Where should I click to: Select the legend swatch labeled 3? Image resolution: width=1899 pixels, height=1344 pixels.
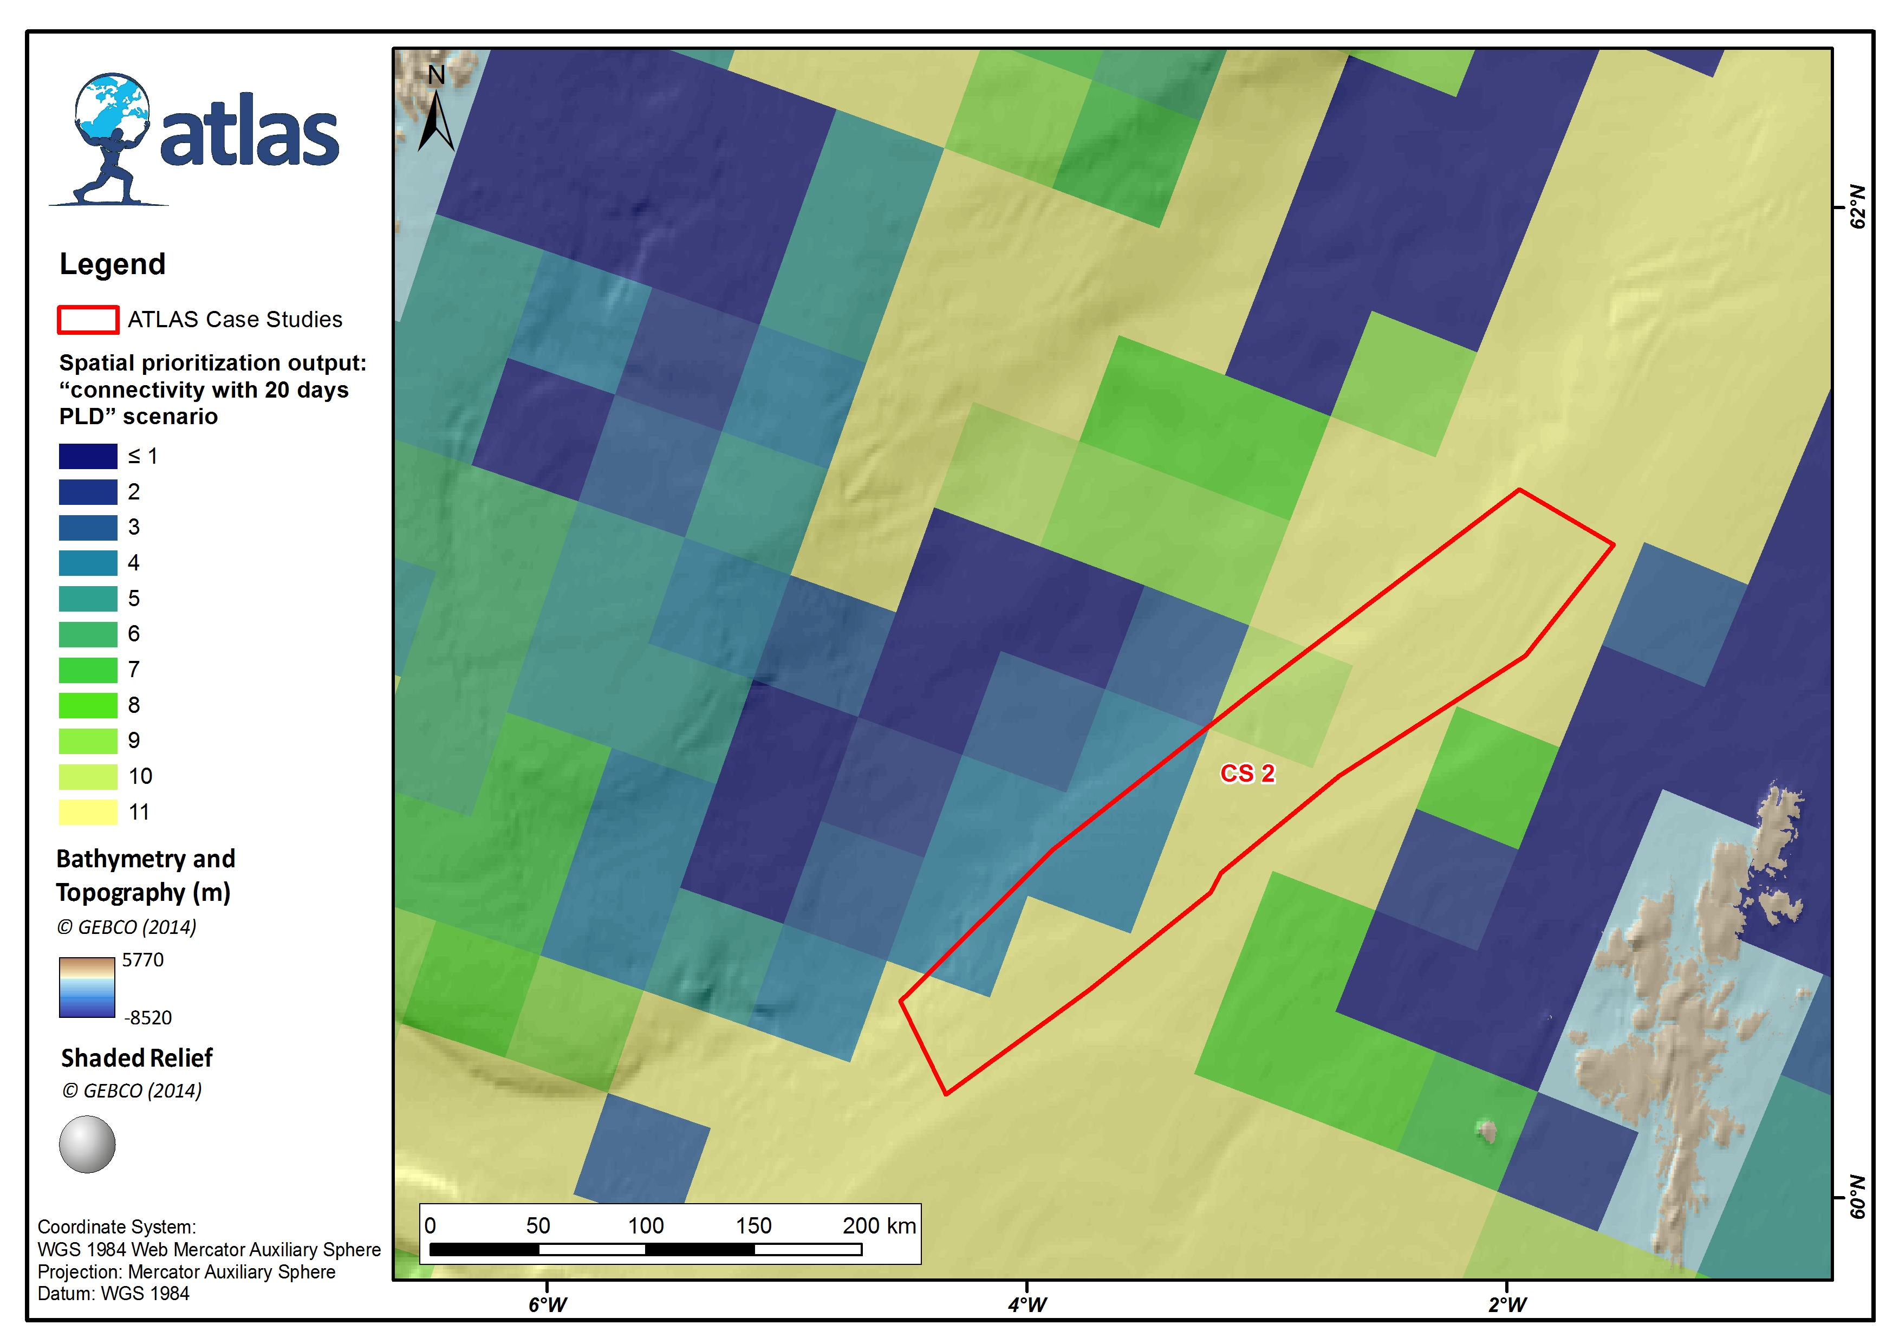click(88, 527)
